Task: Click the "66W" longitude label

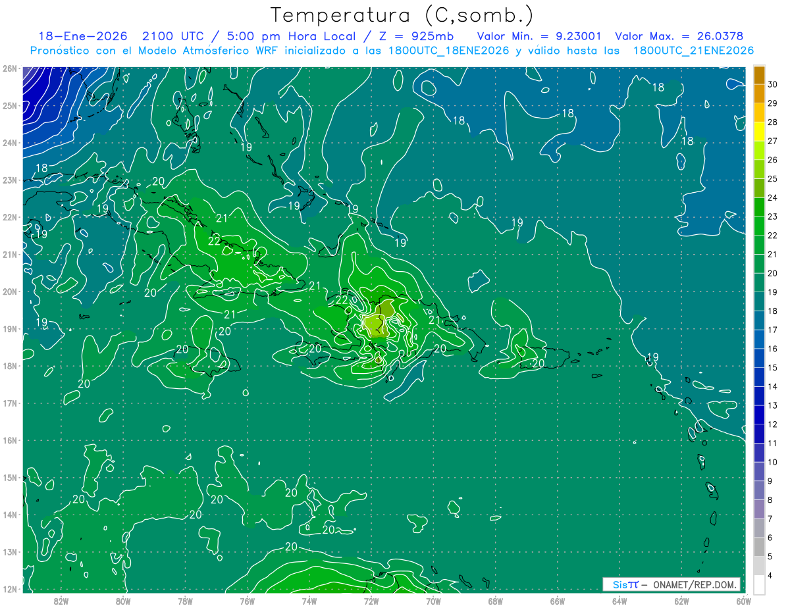Action: pos(558,601)
